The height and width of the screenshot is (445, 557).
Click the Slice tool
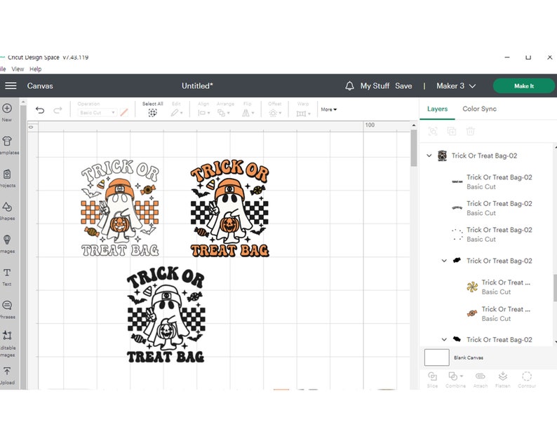[432, 379]
